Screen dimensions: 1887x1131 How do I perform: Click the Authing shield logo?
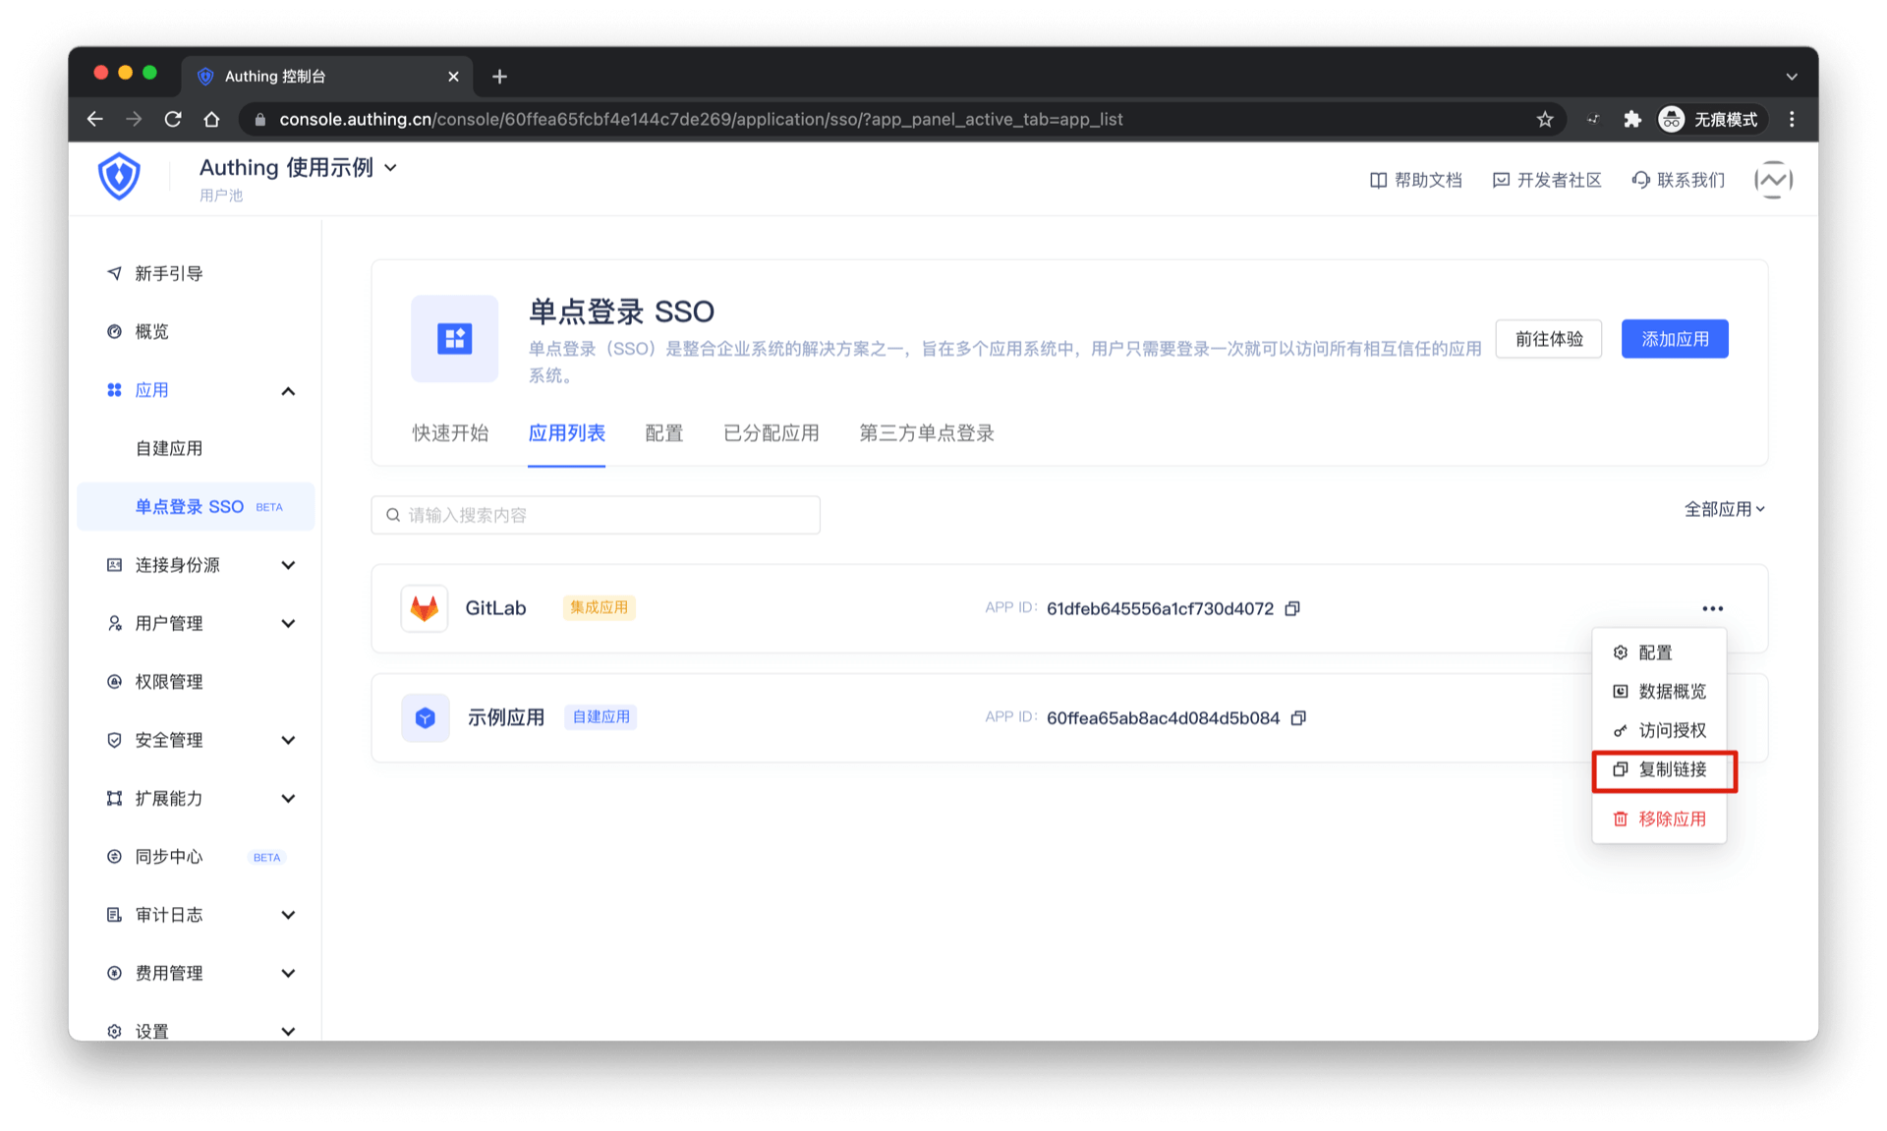coord(119,177)
